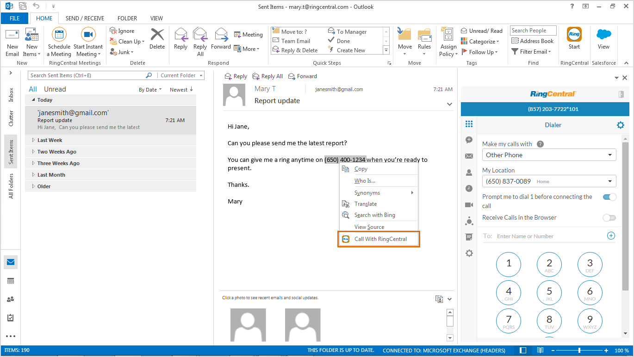Click Schedule a Meeting icon in ribbon
Viewport: 634px width, 357px height.
59,35
